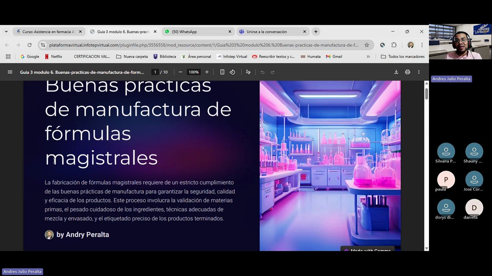Viewport: 492px width, 276px height.
Task: Open the Extensions puzzle menu
Action: point(394,45)
